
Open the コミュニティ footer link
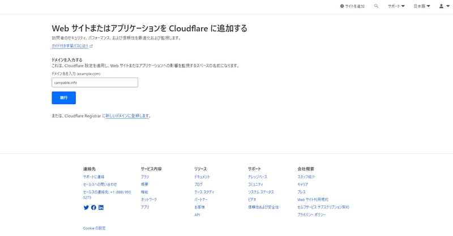(256, 184)
